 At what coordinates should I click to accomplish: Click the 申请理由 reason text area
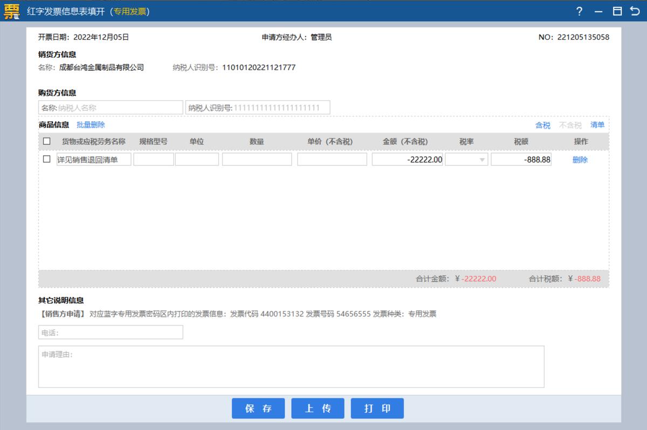[291, 366]
